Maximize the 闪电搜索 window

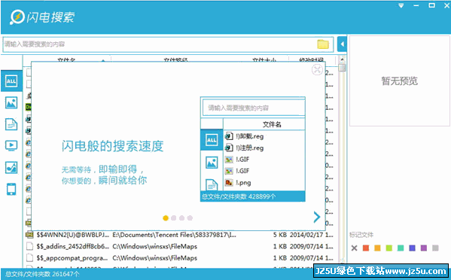click(431, 5)
